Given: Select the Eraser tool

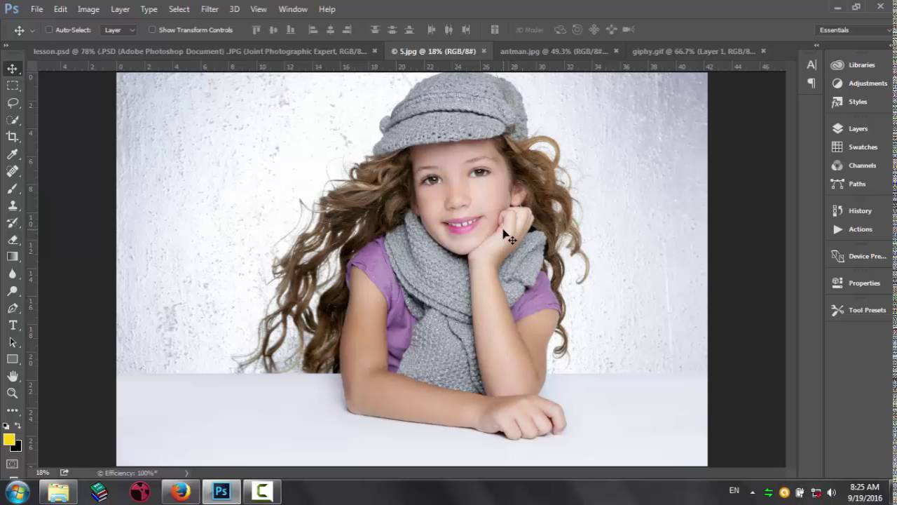Looking at the screenshot, I should point(13,240).
